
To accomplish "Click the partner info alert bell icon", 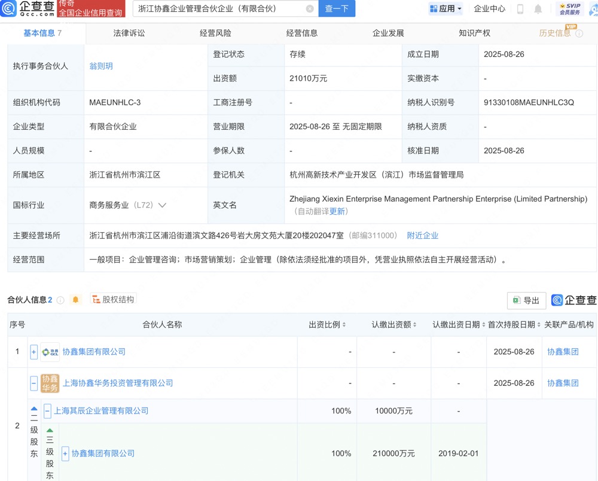I will point(76,300).
